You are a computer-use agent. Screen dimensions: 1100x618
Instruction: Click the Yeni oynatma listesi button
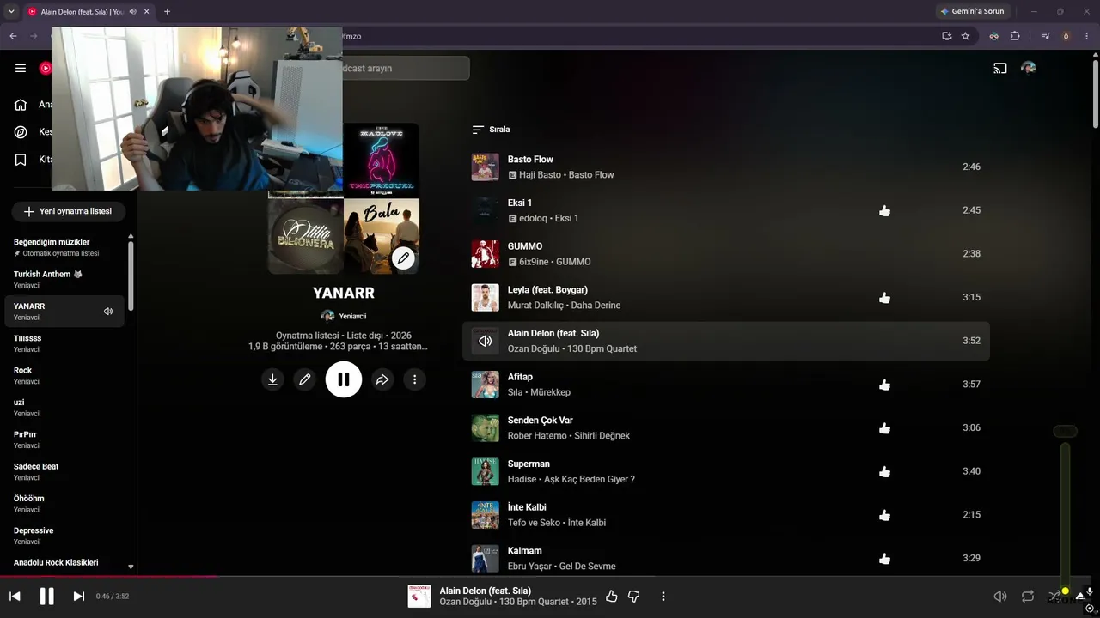[x=68, y=211]
